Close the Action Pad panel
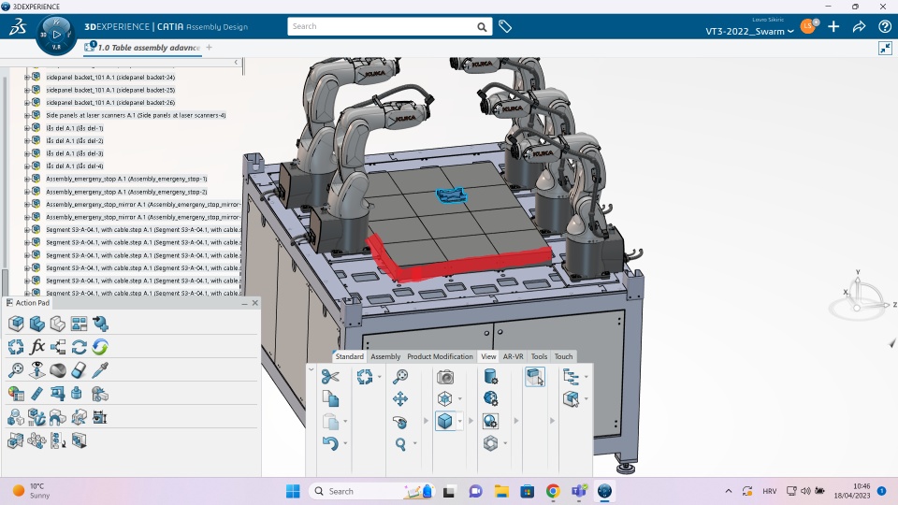 pos(254,303)
